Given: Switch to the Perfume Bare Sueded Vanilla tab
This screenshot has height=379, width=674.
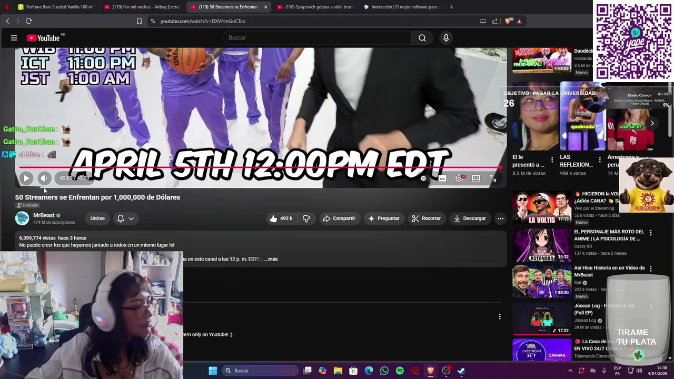Looking at the screenshot, I should [x=55, y=7].
